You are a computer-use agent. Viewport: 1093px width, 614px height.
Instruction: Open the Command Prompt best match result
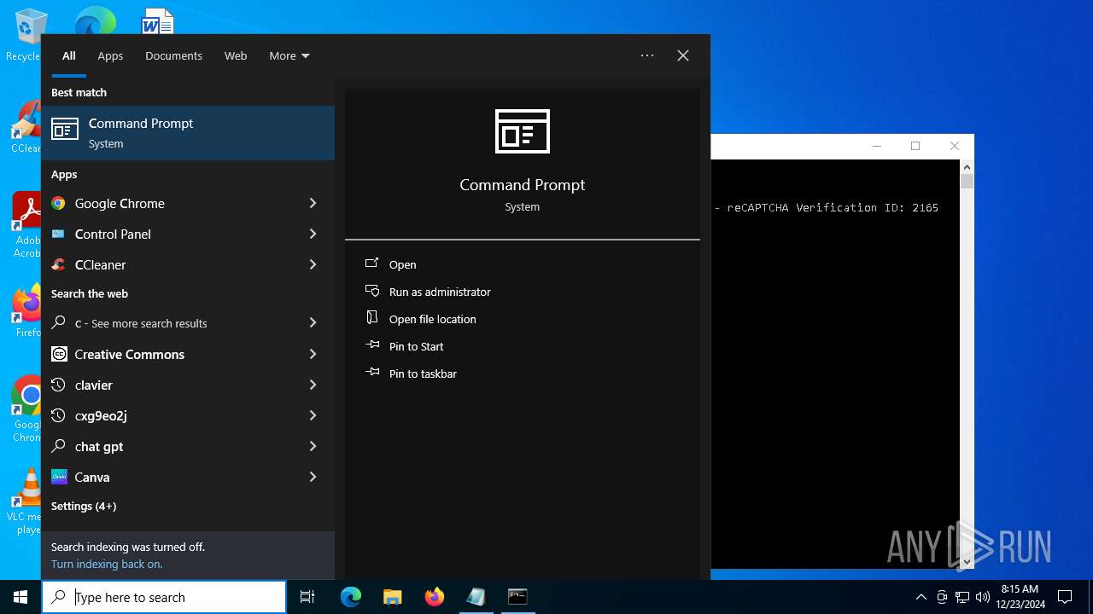pyautogui.click(x=188, y=133)
